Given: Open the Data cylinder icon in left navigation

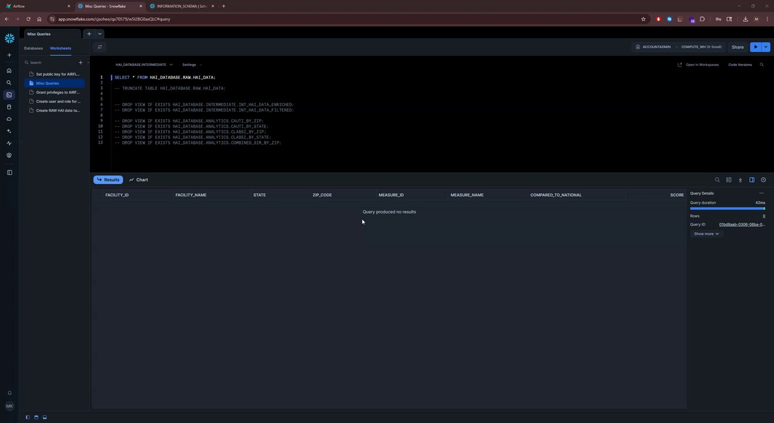Looking at the screenshot, I should tap(9, 107).
